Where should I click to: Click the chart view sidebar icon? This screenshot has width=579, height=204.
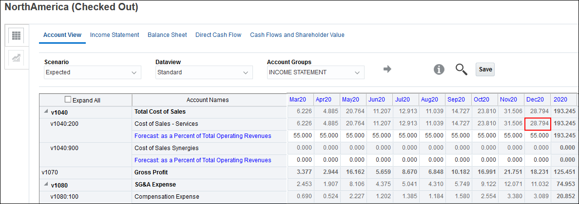click(x=17, y=58)
